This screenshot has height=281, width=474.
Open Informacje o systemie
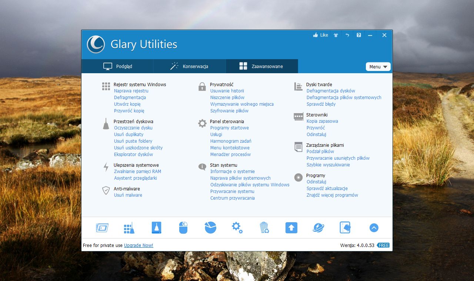[233, 171]
